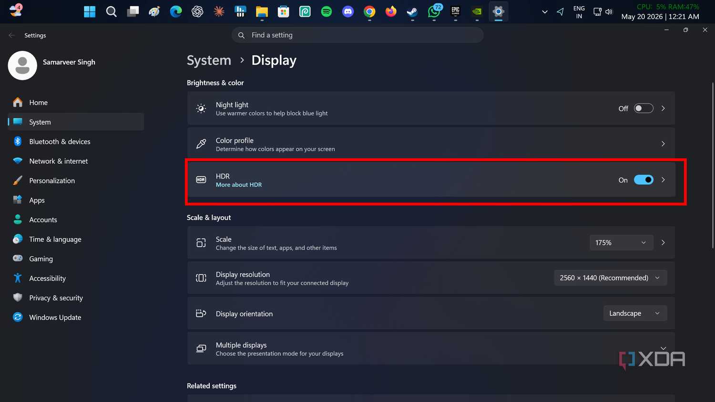This screenshot has width=715, height=402.
Task: Click the Samarveer Singh profile avatar
Action: point(22,66)
